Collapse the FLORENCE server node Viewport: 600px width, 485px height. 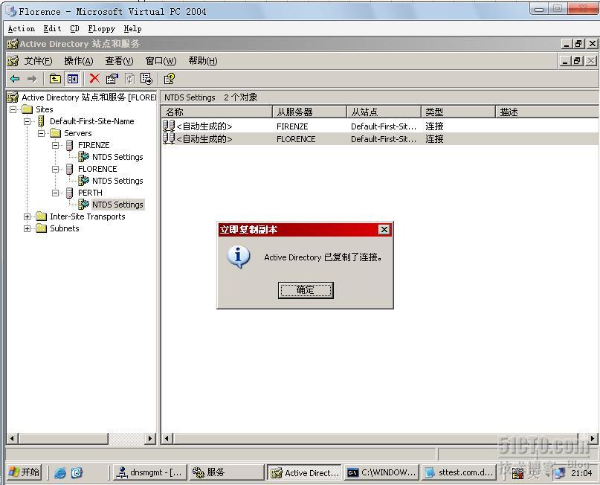click(x=56, y=169)
